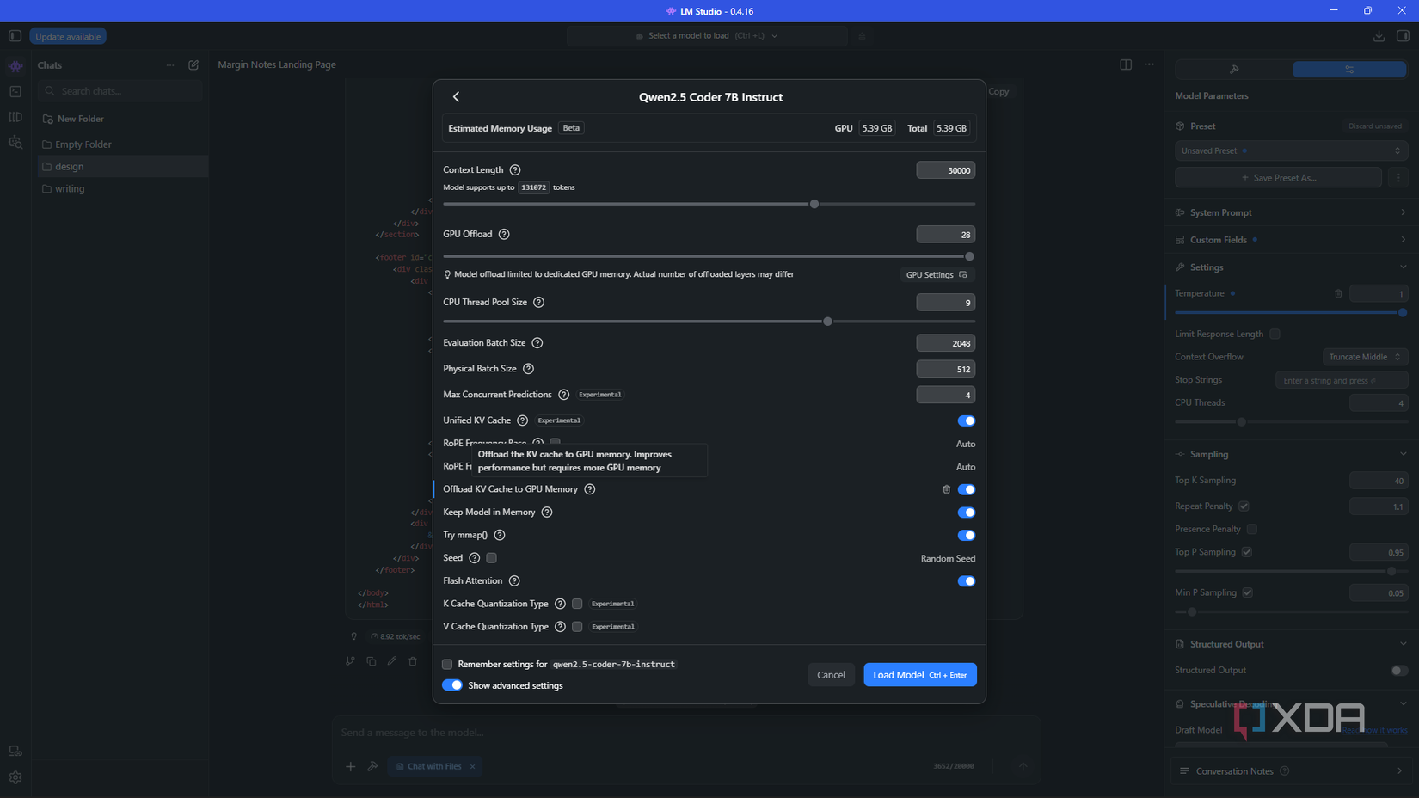
Task: Switch to the right panel's selected settings tab
Action: (1349, 70)
